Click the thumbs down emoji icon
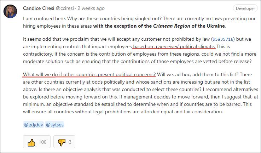This screenshot has height=153, width=261. 62,142
